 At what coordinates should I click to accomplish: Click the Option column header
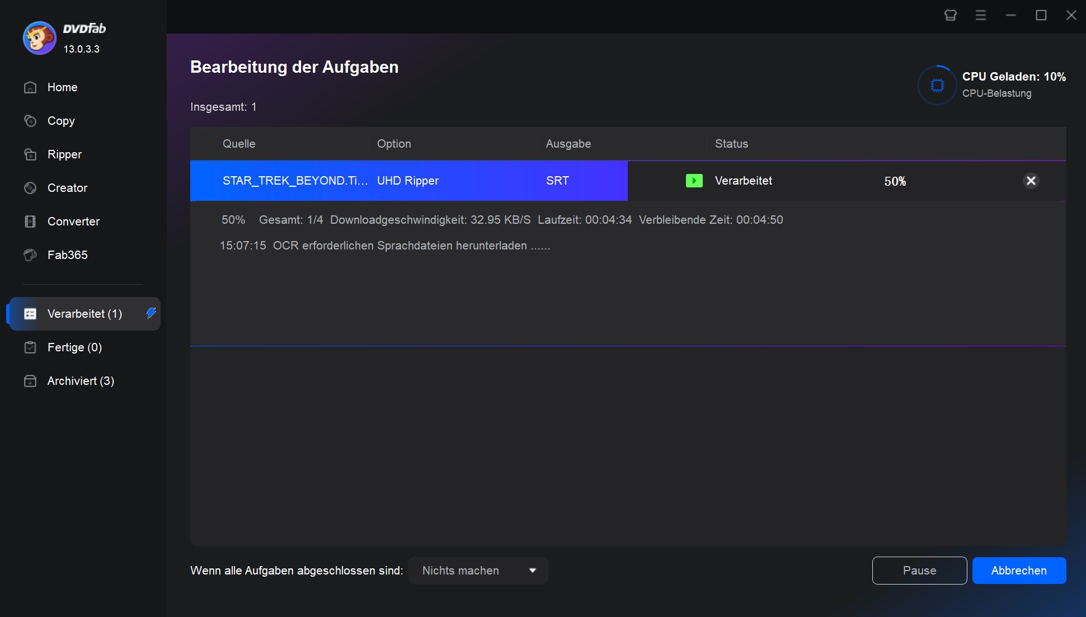pos(394,144)
